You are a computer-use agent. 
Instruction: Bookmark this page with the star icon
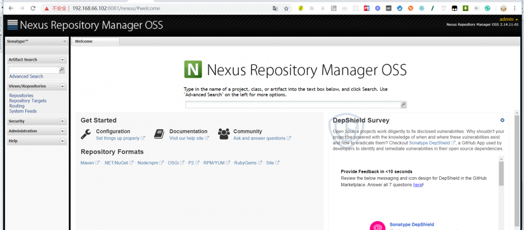pyautogui.click(x=286, y=8)
